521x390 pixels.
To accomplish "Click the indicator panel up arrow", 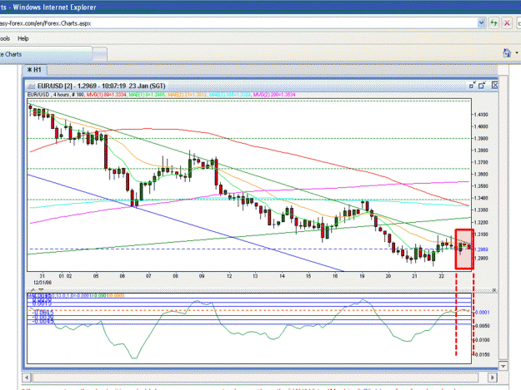I will [x=33, y=290].
